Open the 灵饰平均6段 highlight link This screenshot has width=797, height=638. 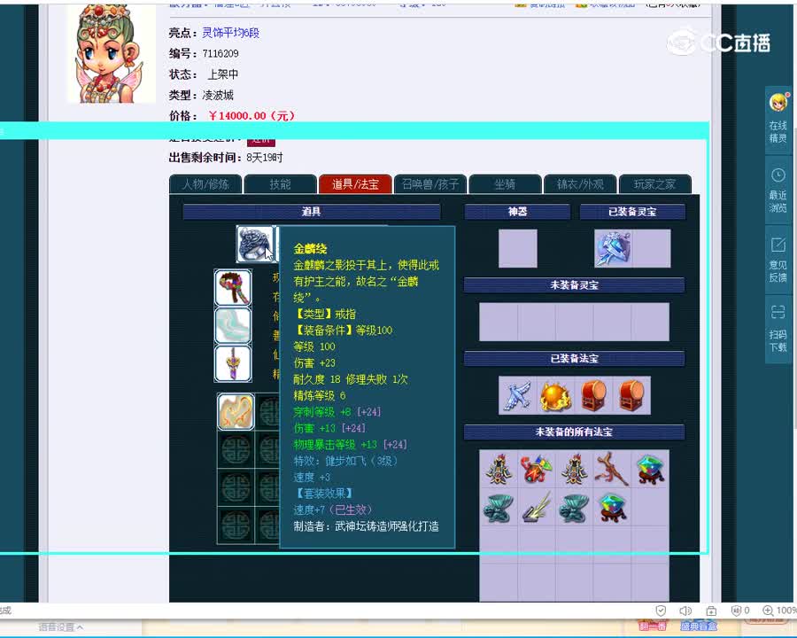click(x=231, y=33)
